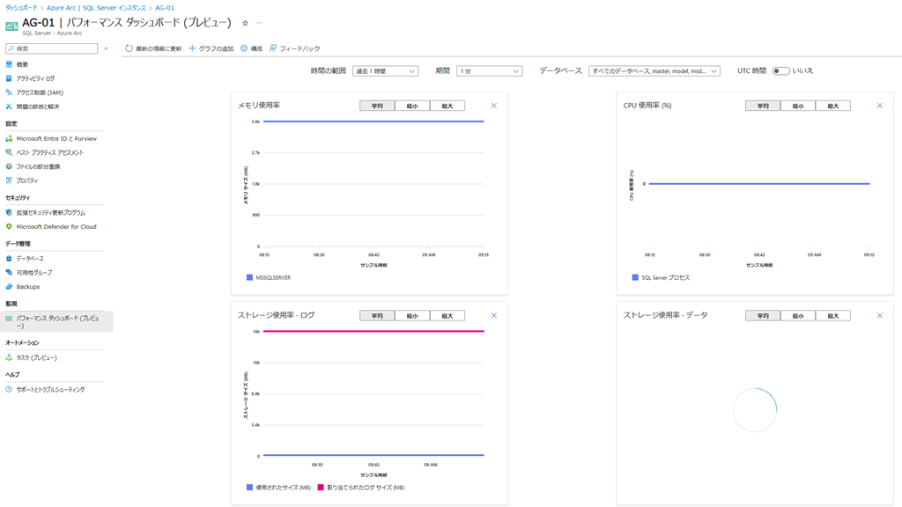Collapse the sidebar with double-chevron icon
The height and width of the screenshot is (507, 902).
(x=107, y=48)
